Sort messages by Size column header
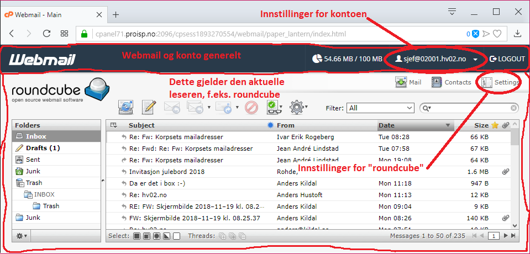Image resolution: width=530 pixels, height=254 pixels. tap(481, 125)
